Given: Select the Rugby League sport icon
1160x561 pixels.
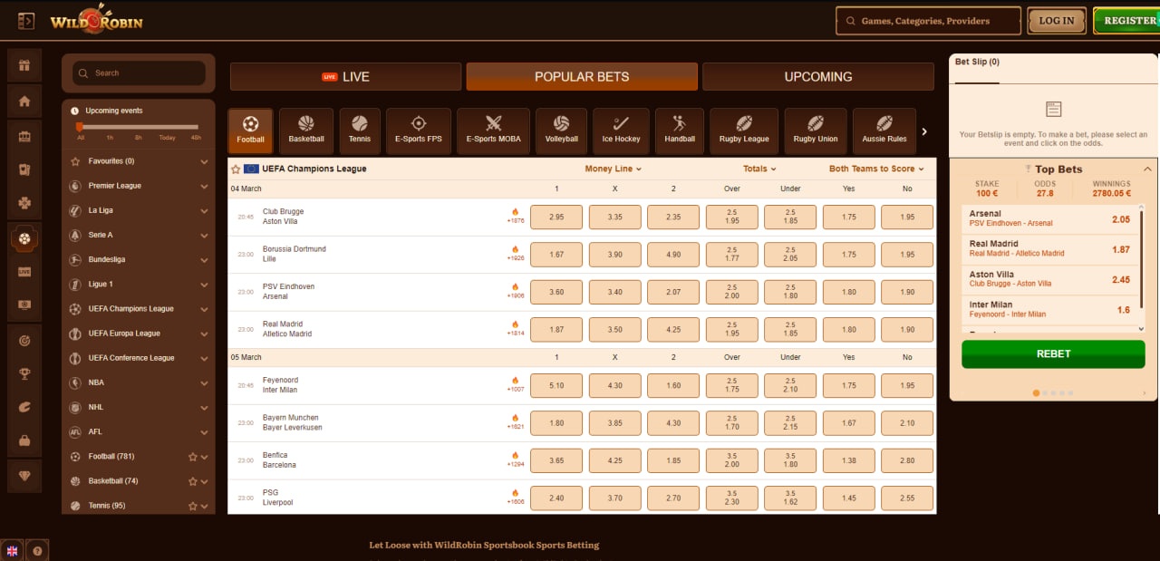Looking at the screenshot, I should coord(744,131).
